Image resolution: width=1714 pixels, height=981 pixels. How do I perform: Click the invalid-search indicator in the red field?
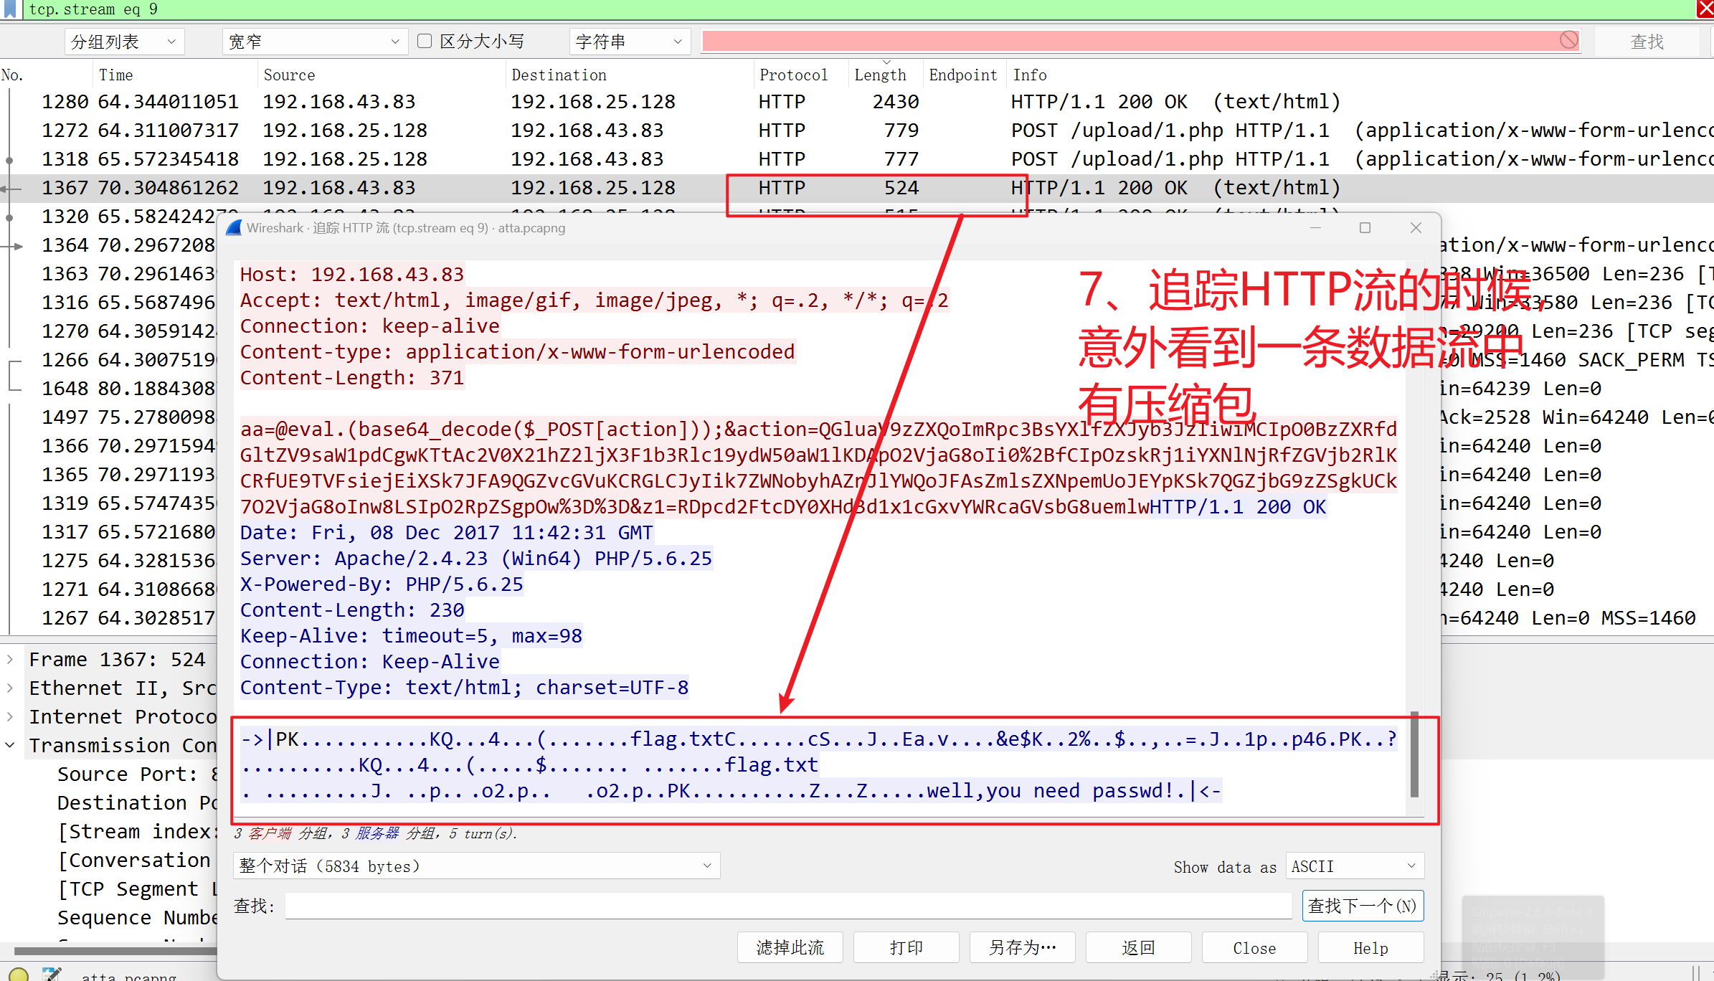pos(1568,40)
